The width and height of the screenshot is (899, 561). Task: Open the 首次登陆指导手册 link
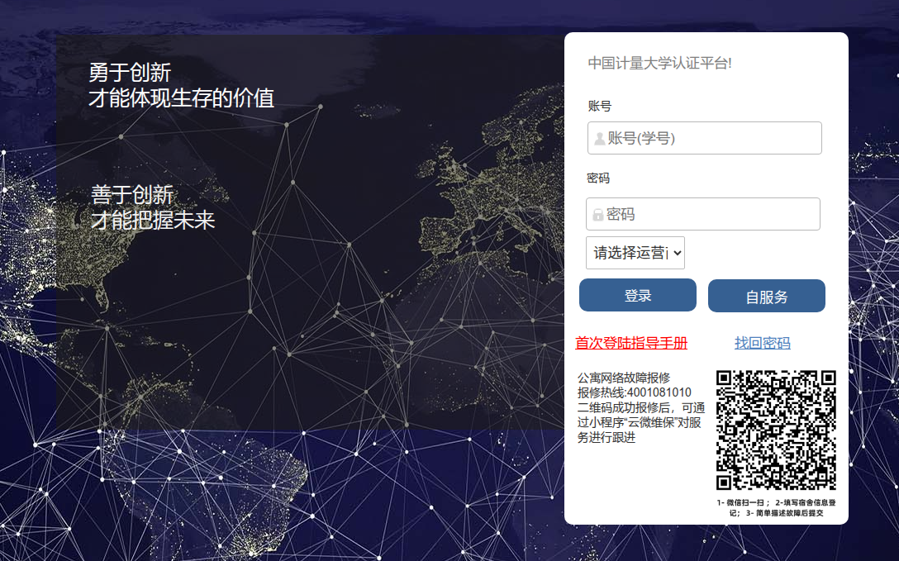tap(631, 343)
